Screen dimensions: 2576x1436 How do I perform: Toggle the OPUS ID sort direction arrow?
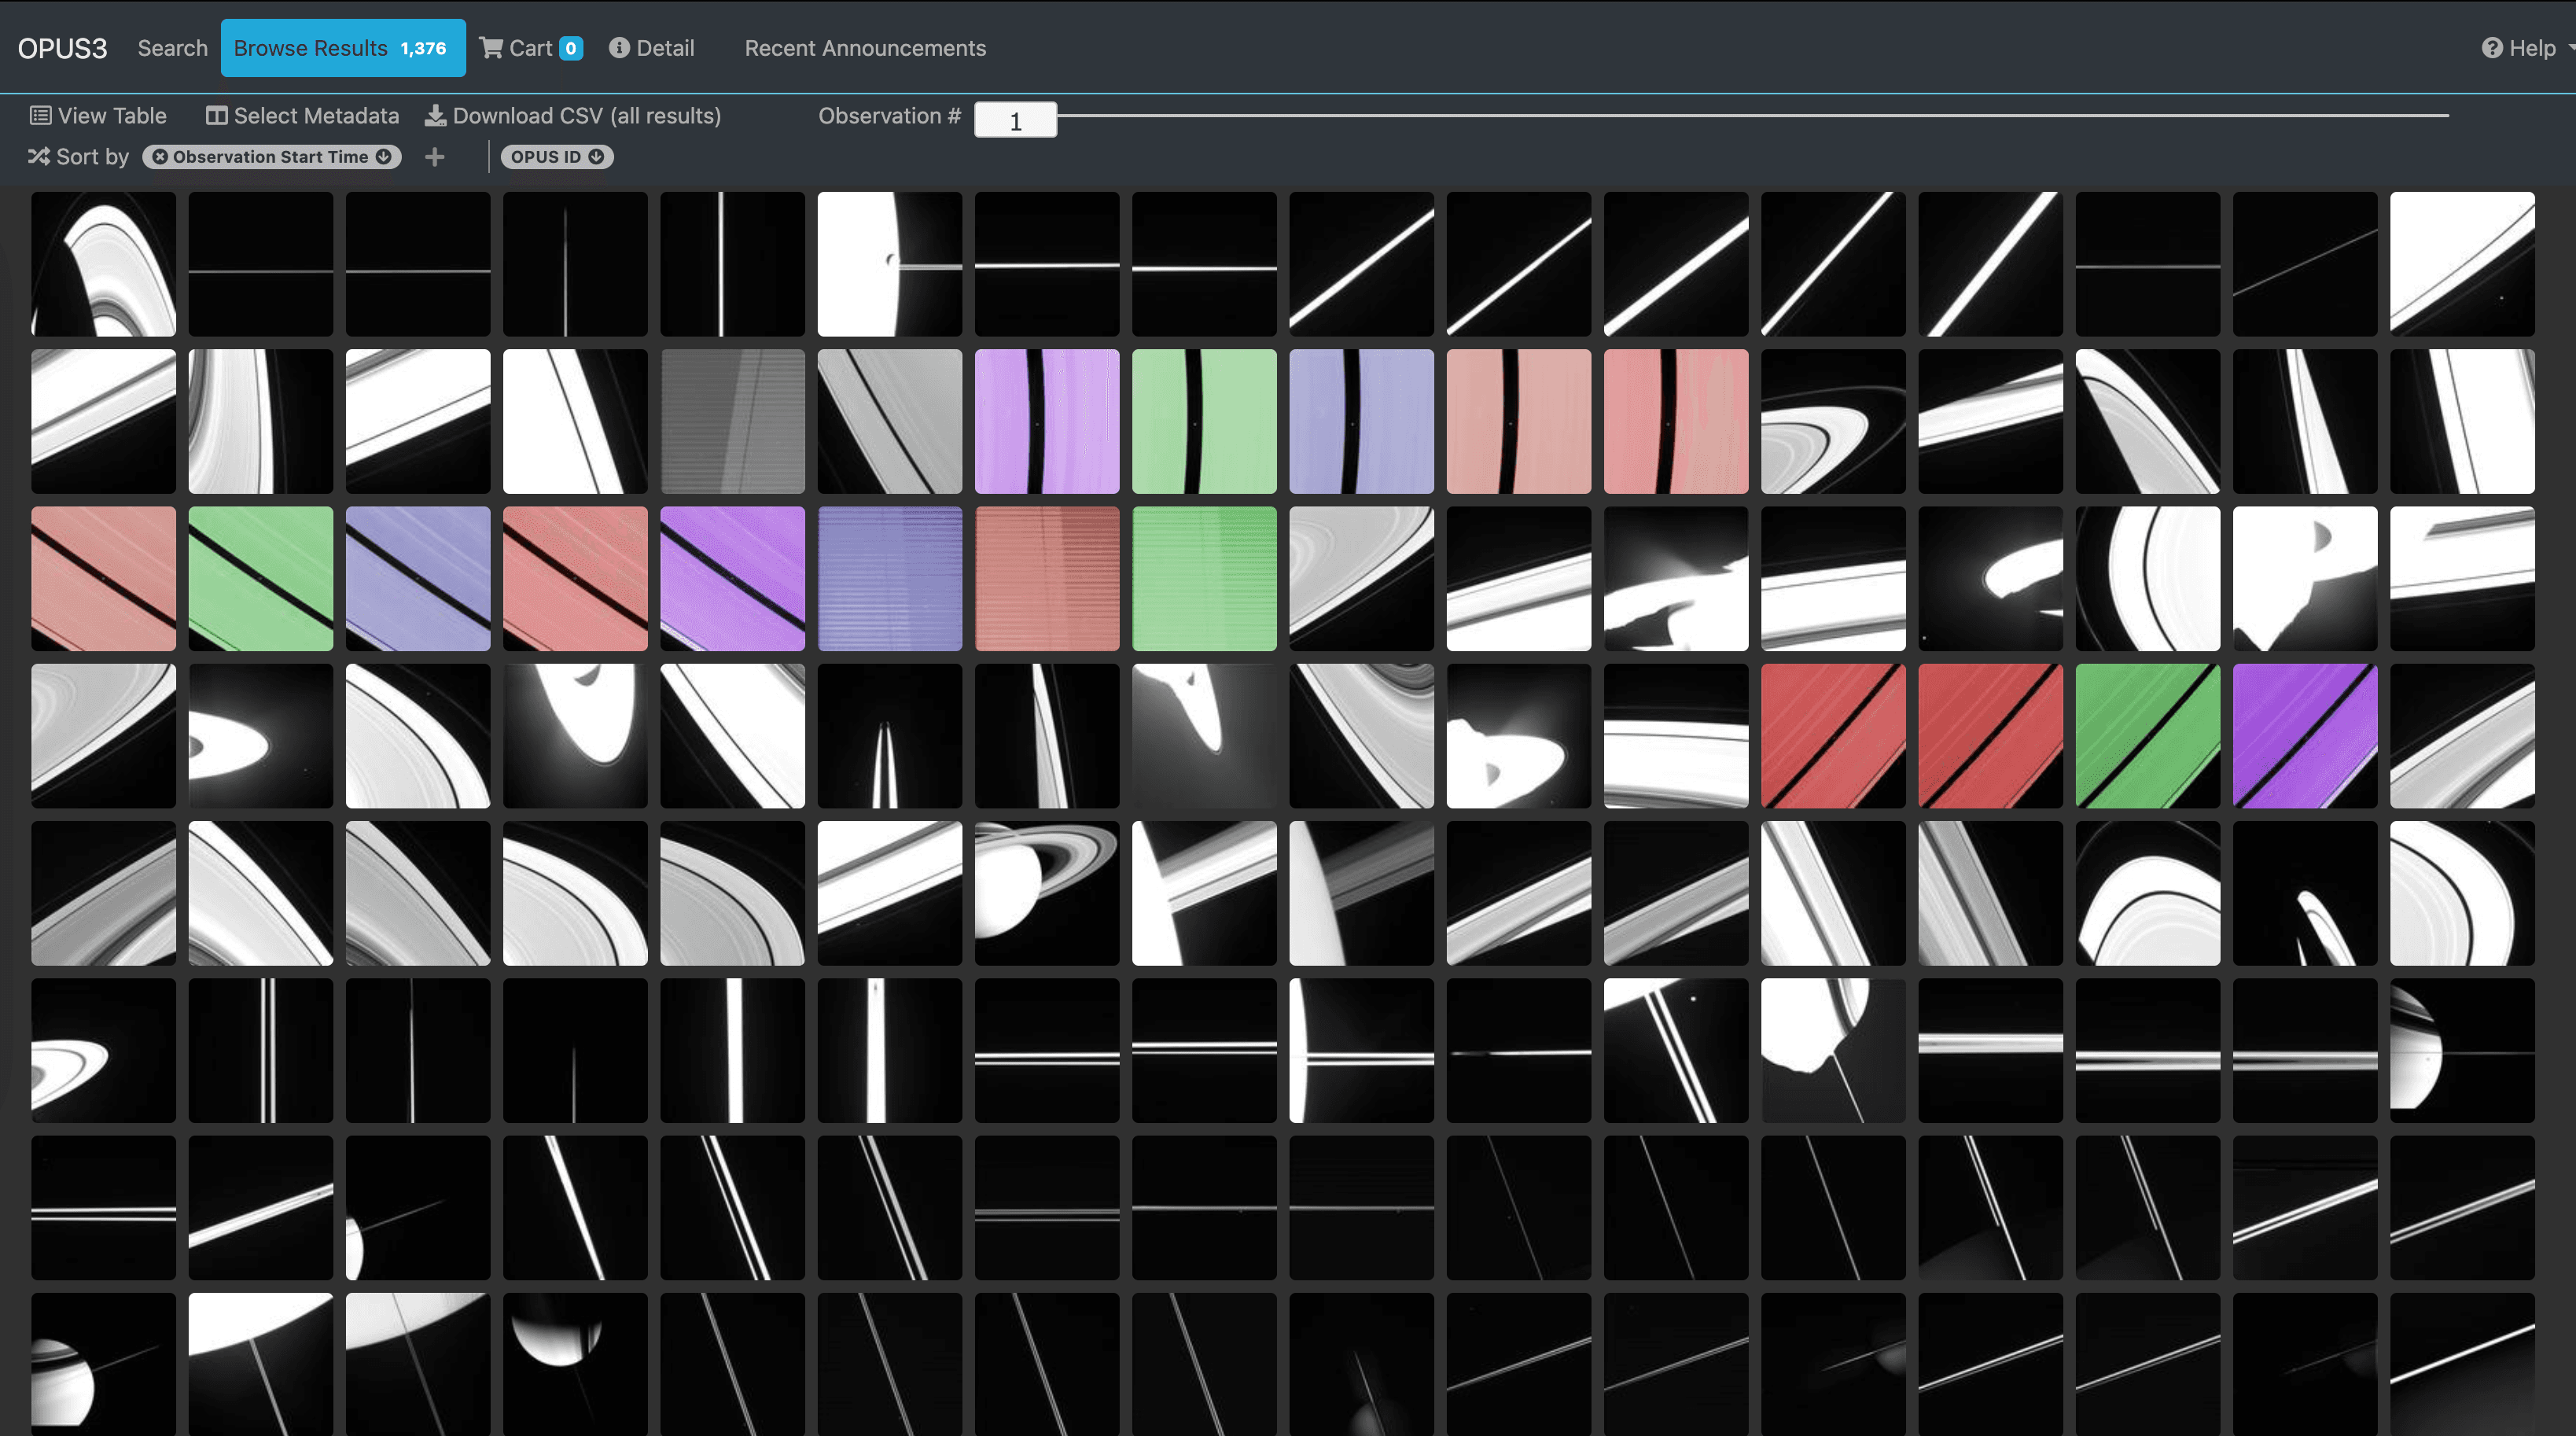[596, 157]
